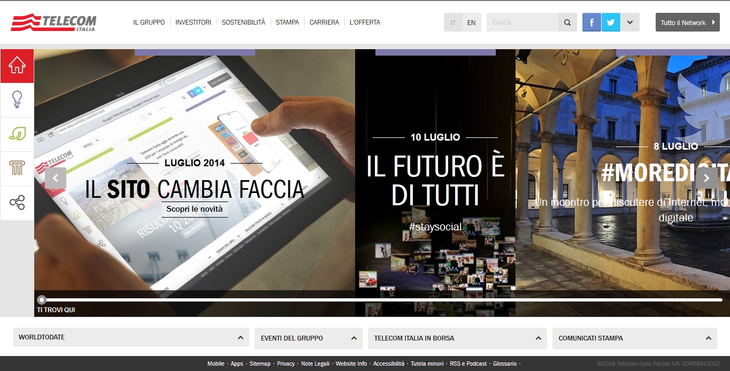Open IL SITO CAMBIA FACCIA slide
Screen dimensions: 730x371
pos(195,189)
